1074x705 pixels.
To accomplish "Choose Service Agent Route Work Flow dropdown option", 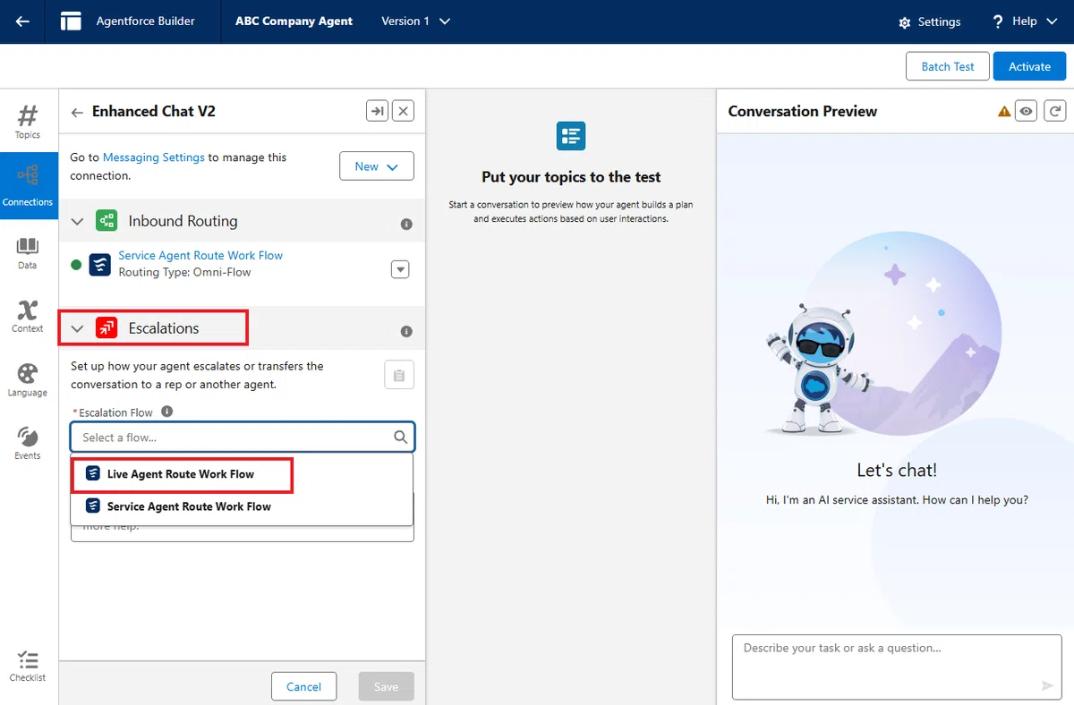I will 242,506.
